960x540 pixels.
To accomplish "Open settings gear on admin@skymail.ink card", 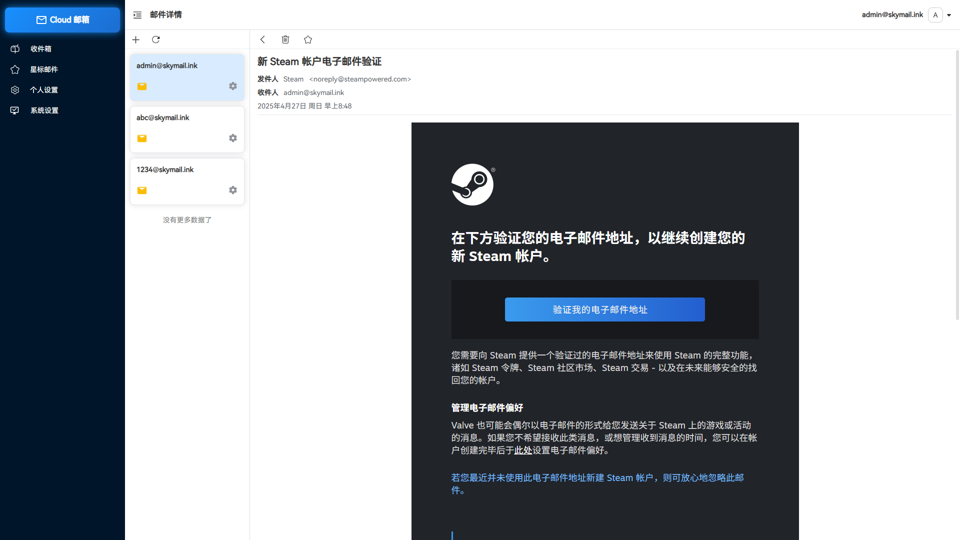I will tap(233, 86).
